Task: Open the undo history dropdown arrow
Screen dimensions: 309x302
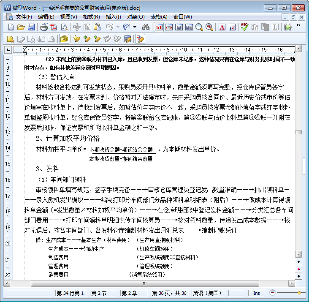Action: (x=118, y=27)
